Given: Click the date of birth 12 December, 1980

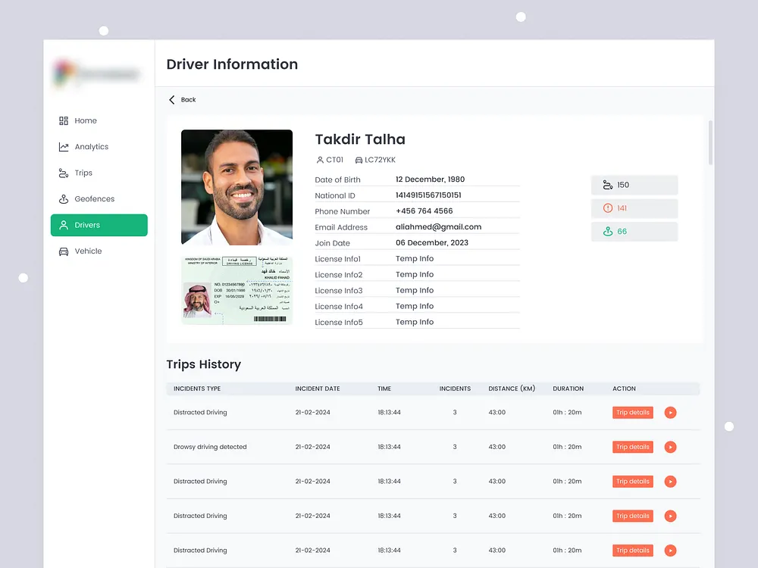Looking at the screenshot, I should (430, 179).
